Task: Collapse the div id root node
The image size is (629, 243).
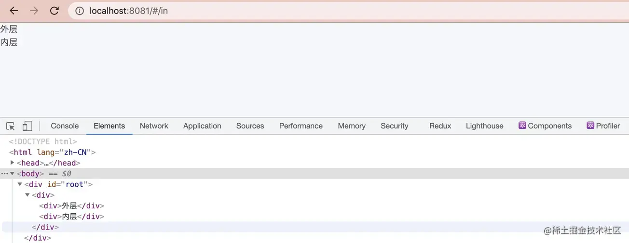Action: point(20,184)
